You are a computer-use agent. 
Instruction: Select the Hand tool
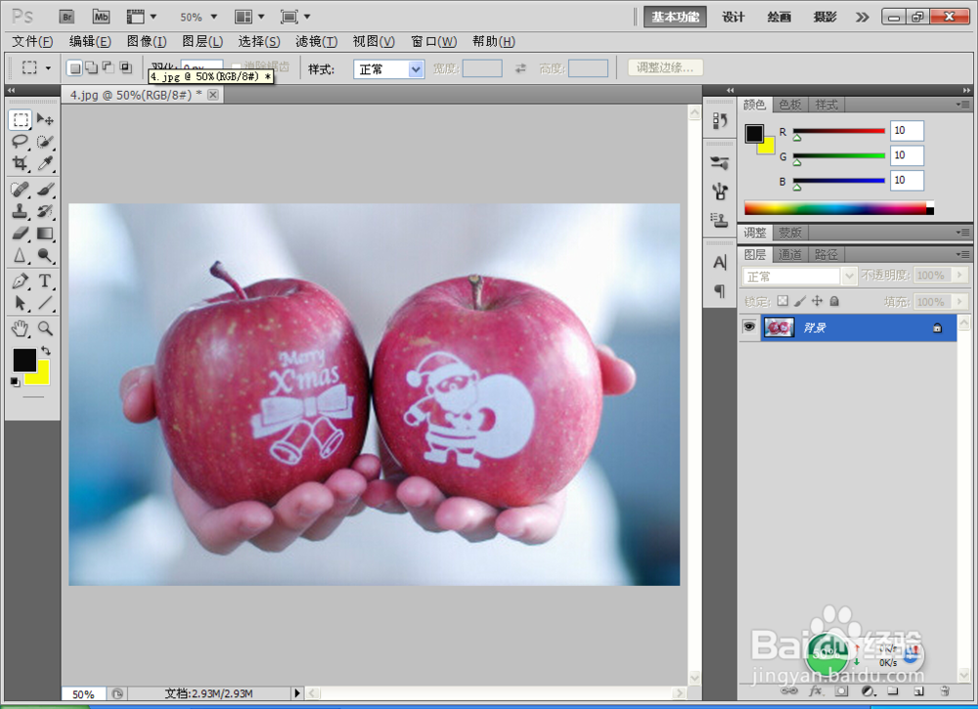tap(21, 328)
